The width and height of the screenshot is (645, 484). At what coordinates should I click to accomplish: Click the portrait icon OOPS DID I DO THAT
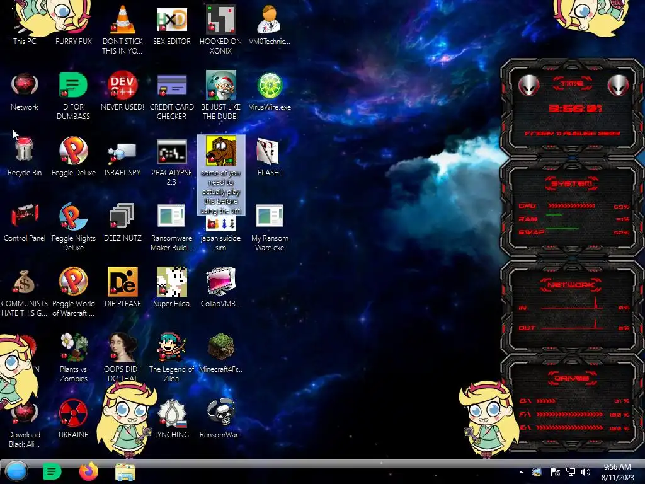123,347
